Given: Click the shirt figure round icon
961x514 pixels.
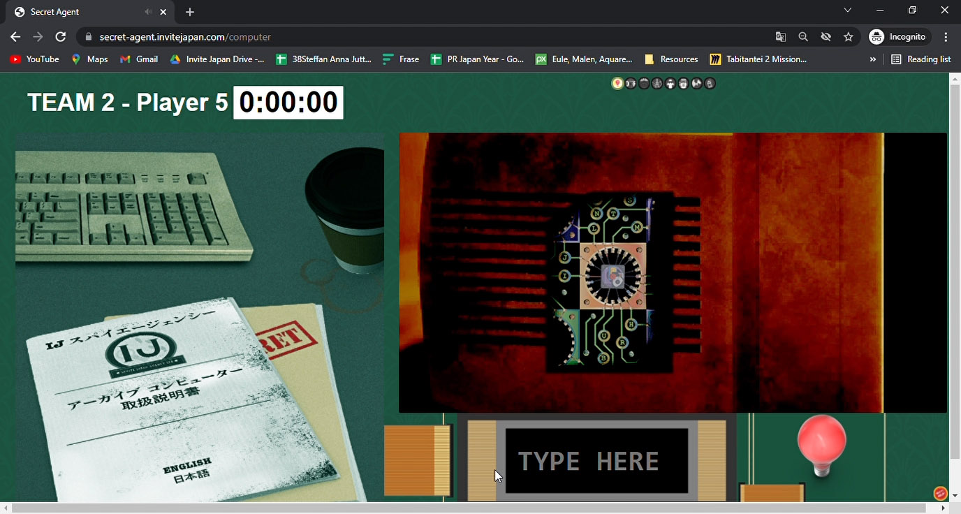Looking at the screenshot, I should (x=670, y=83).
